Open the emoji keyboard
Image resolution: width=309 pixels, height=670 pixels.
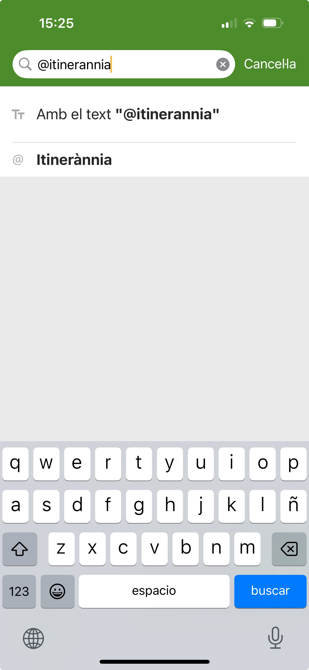[57, 591]
